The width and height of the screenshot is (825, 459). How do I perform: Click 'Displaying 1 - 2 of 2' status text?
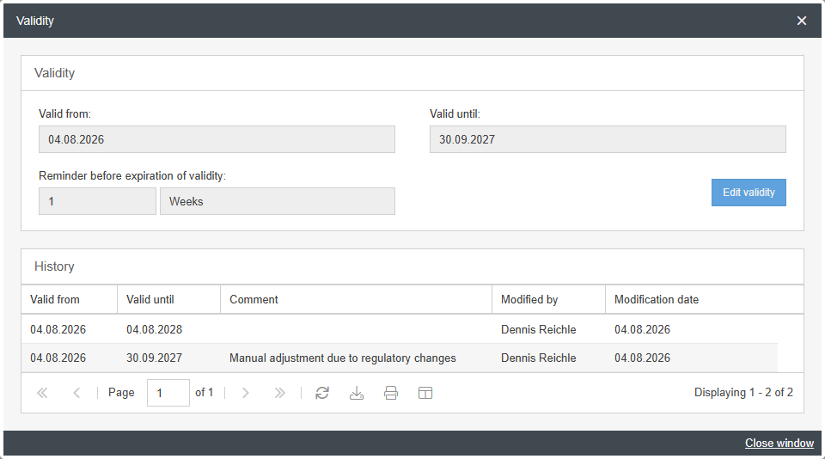tap(743, 392)
